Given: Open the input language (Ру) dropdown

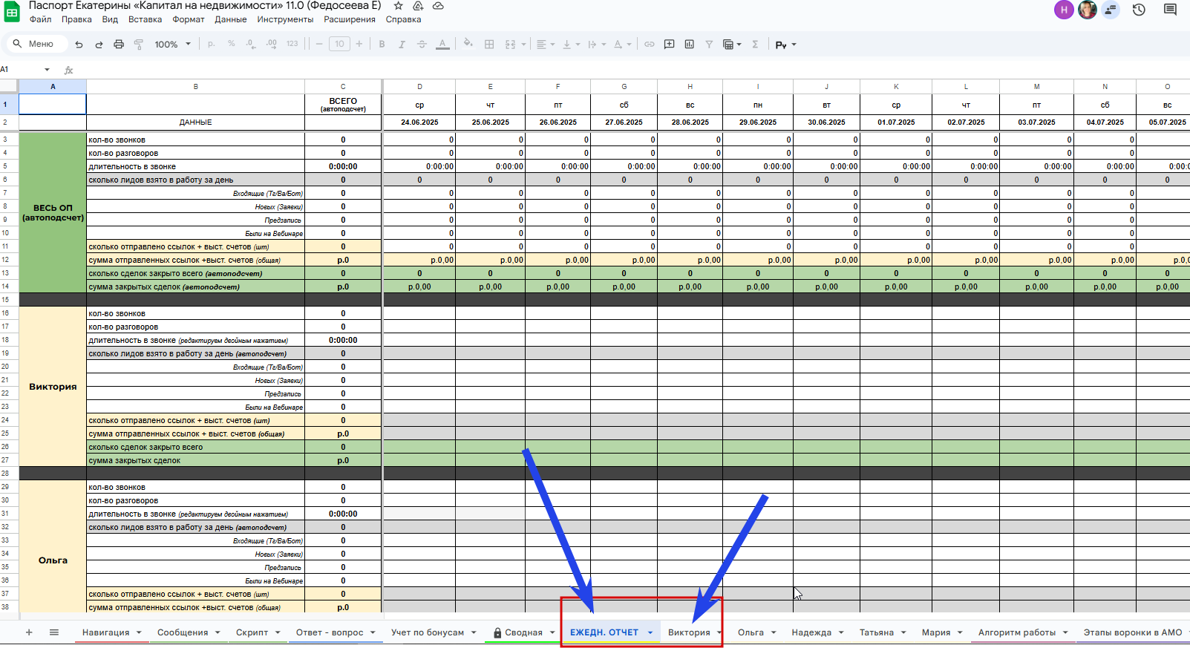Looking at the screenshot, I should pyautogui.click(x=785, y=45).
